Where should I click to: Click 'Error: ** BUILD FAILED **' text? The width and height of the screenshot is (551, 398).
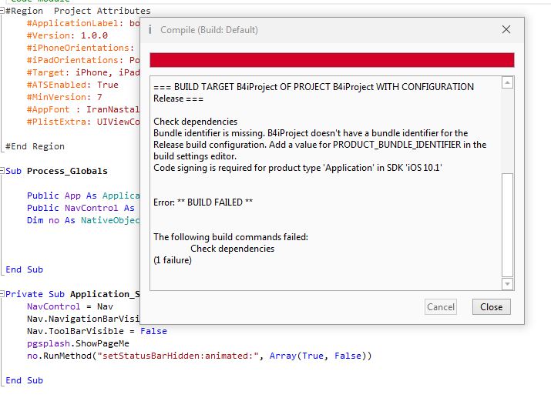(x=203, y=202)
